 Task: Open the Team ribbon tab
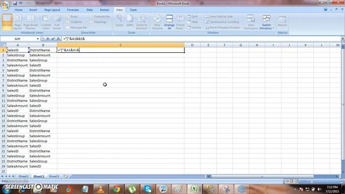133,10
